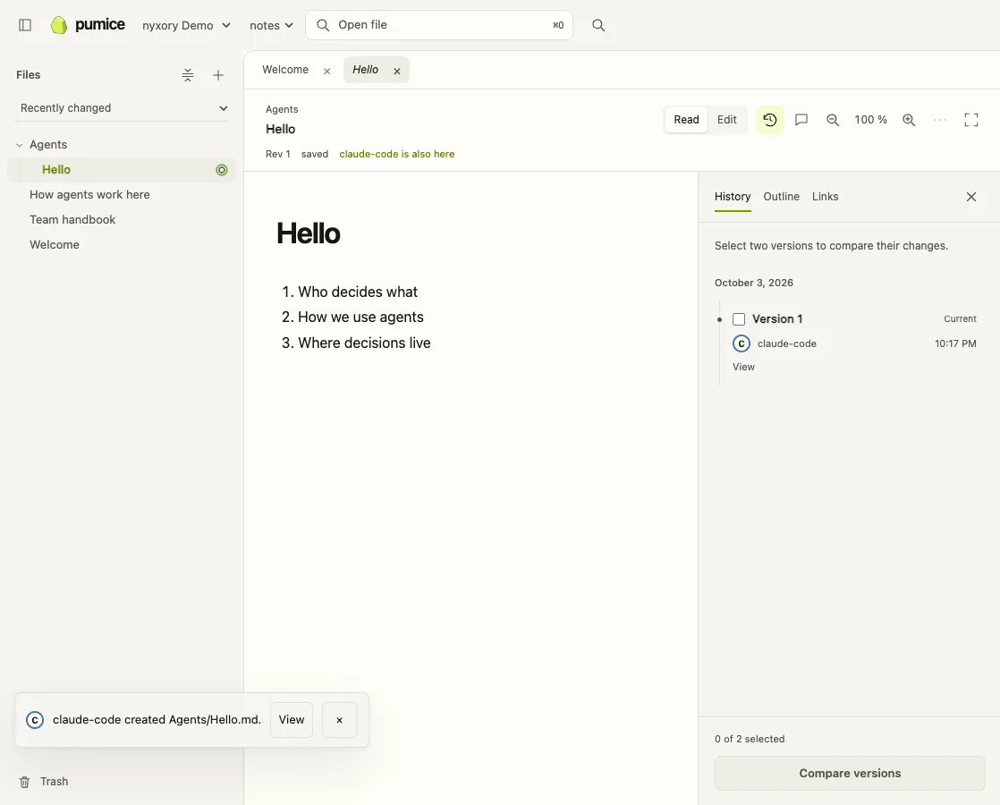Viewport: 1000px width, 805px height.
Task: Click the pumice logo
Action: 88,25
